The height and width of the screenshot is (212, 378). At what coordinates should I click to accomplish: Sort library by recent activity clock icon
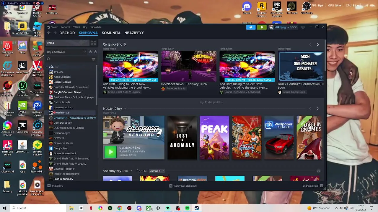point(90,52)
